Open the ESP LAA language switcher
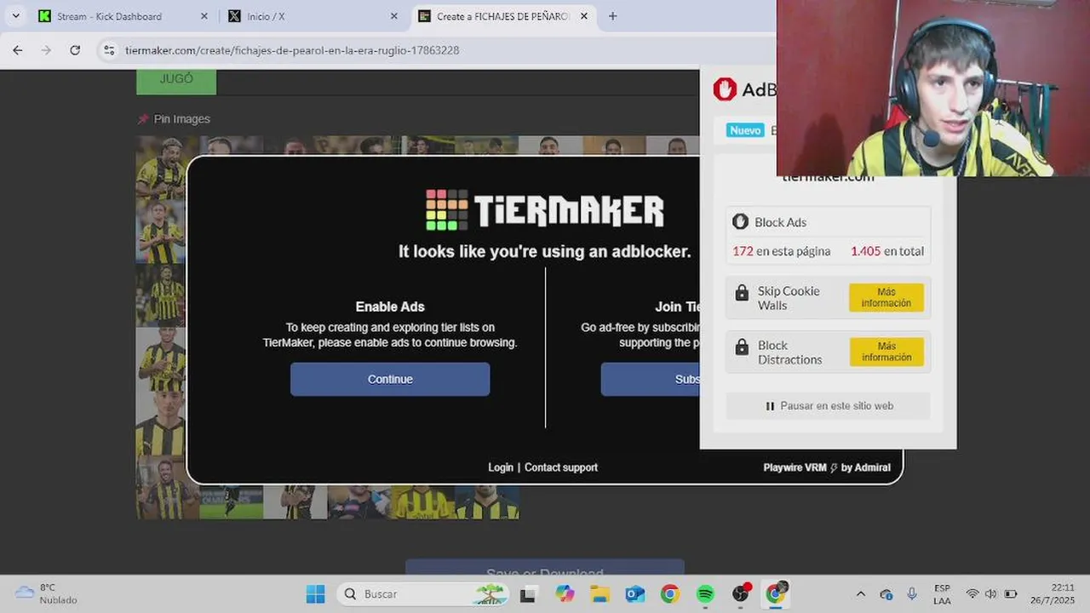Screen dimensions: 1090x613 pos(942,594)
